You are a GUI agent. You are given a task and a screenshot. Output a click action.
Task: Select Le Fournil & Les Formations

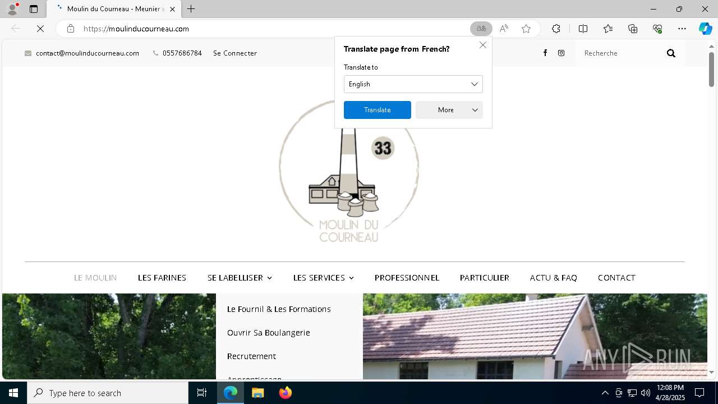click(279, 309)
